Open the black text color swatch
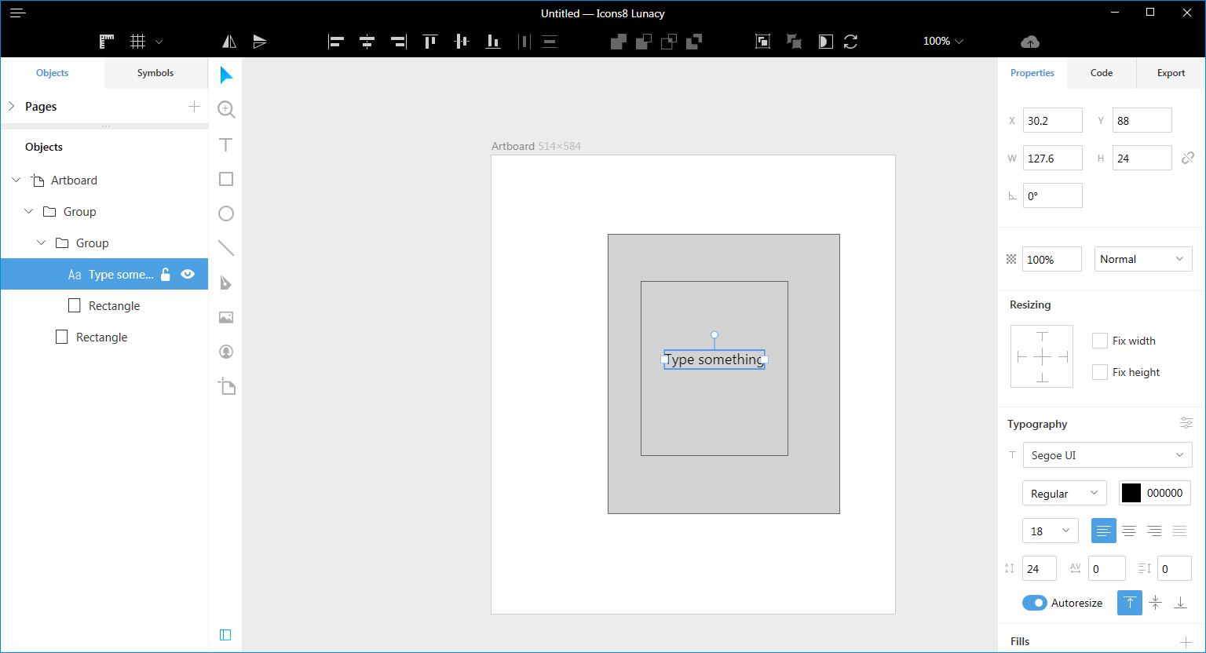This screenshot has height=653, width=1206. pos(1131,493)
